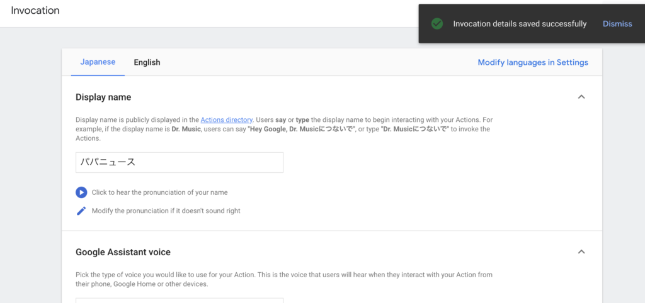Viewport: 645px width, 303px height.
Task: Switch to the English language tab
Action: (x=147, y=62)
